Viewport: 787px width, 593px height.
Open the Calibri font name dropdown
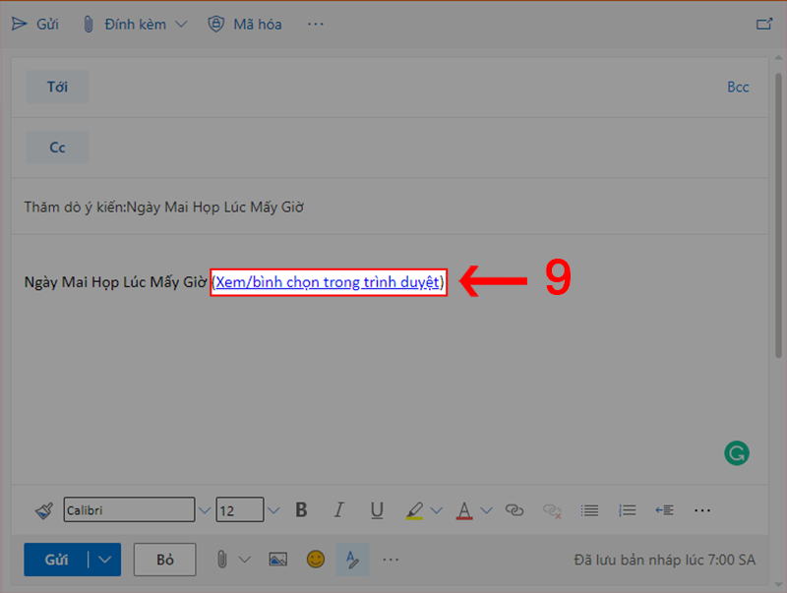click(205, 510)
